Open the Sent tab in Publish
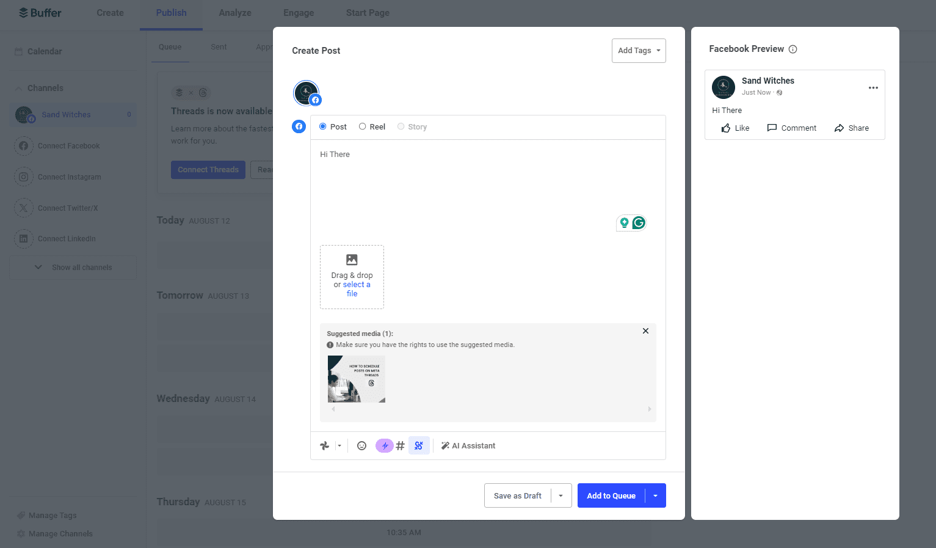The image size is (936, 548). (219, 46)
